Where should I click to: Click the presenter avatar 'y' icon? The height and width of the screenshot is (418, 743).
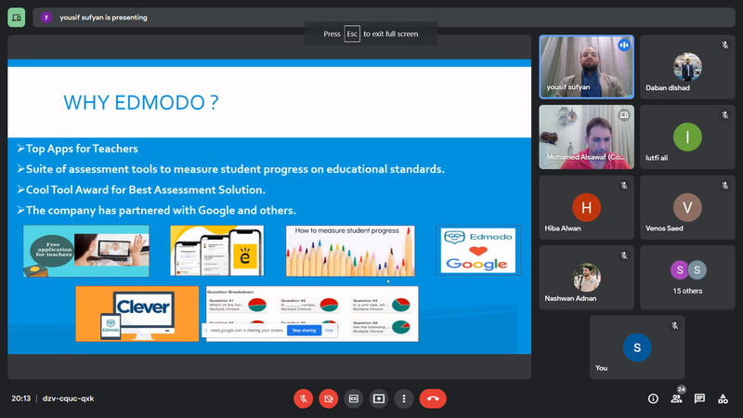click(x=46, y=18)
